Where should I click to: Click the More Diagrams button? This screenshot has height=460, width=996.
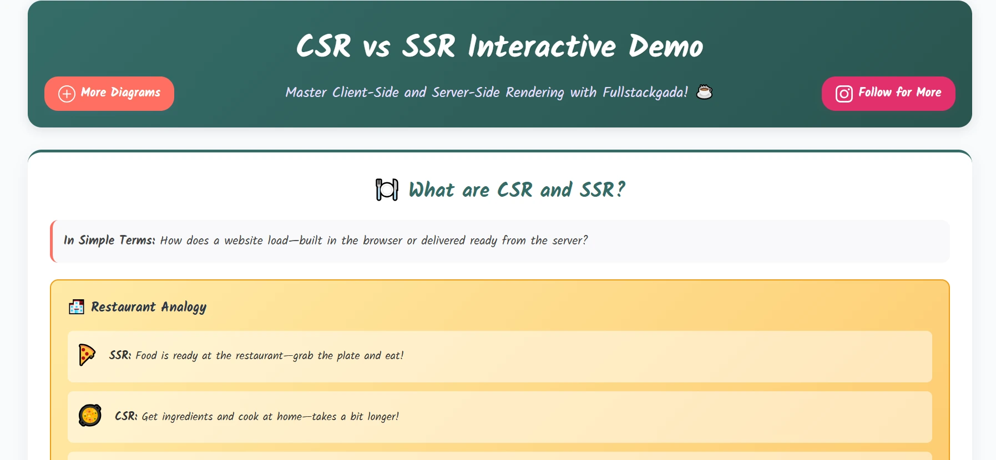pos(109,94)
